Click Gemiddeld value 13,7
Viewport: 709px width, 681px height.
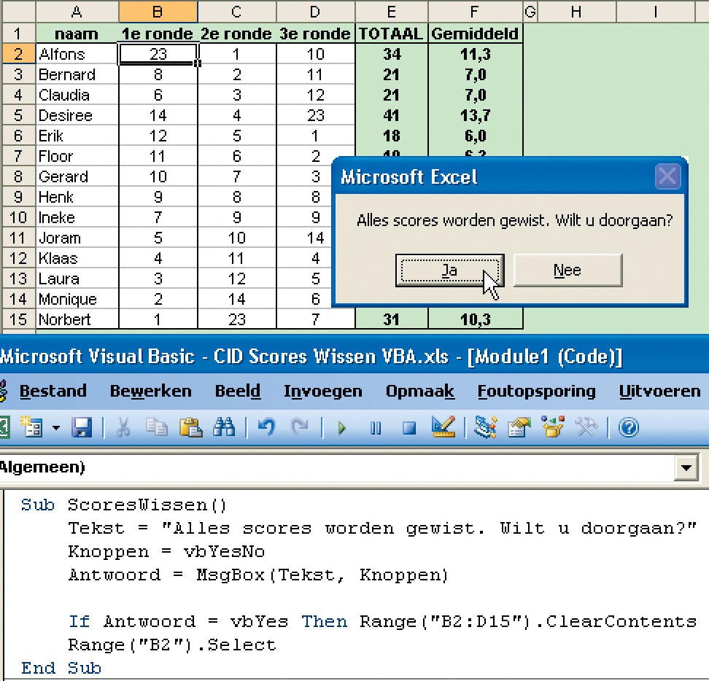pos(476,115)
